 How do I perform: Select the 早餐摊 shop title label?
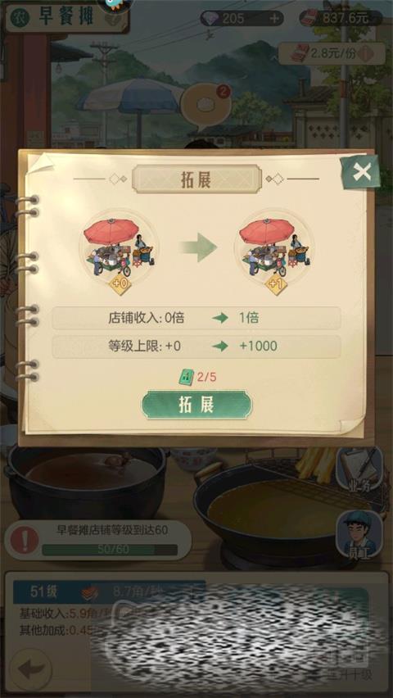(x=67, y=18)
